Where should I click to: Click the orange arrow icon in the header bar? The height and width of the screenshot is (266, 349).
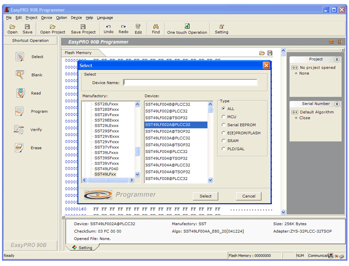point(340,41)
